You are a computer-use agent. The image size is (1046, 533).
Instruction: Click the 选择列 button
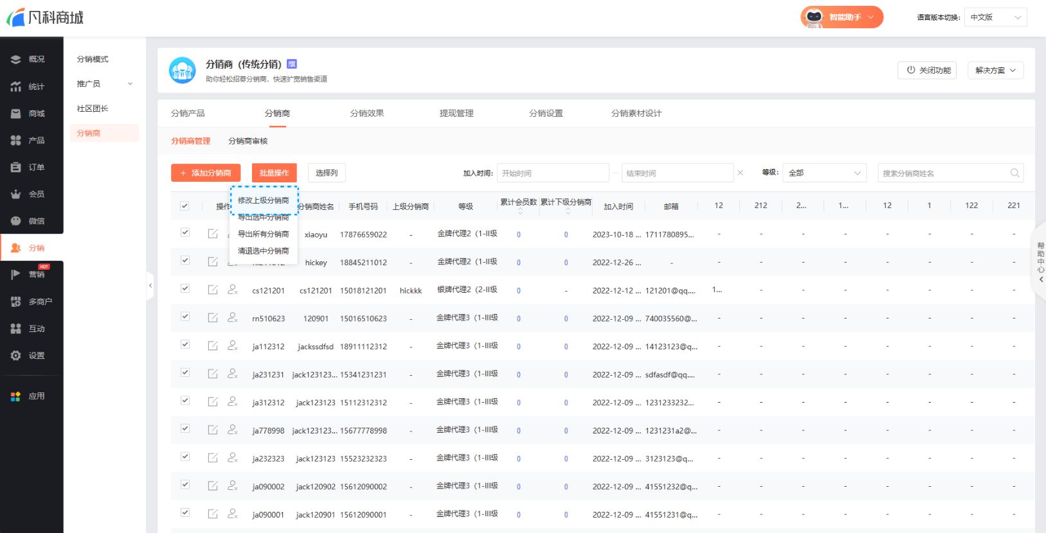327,173
